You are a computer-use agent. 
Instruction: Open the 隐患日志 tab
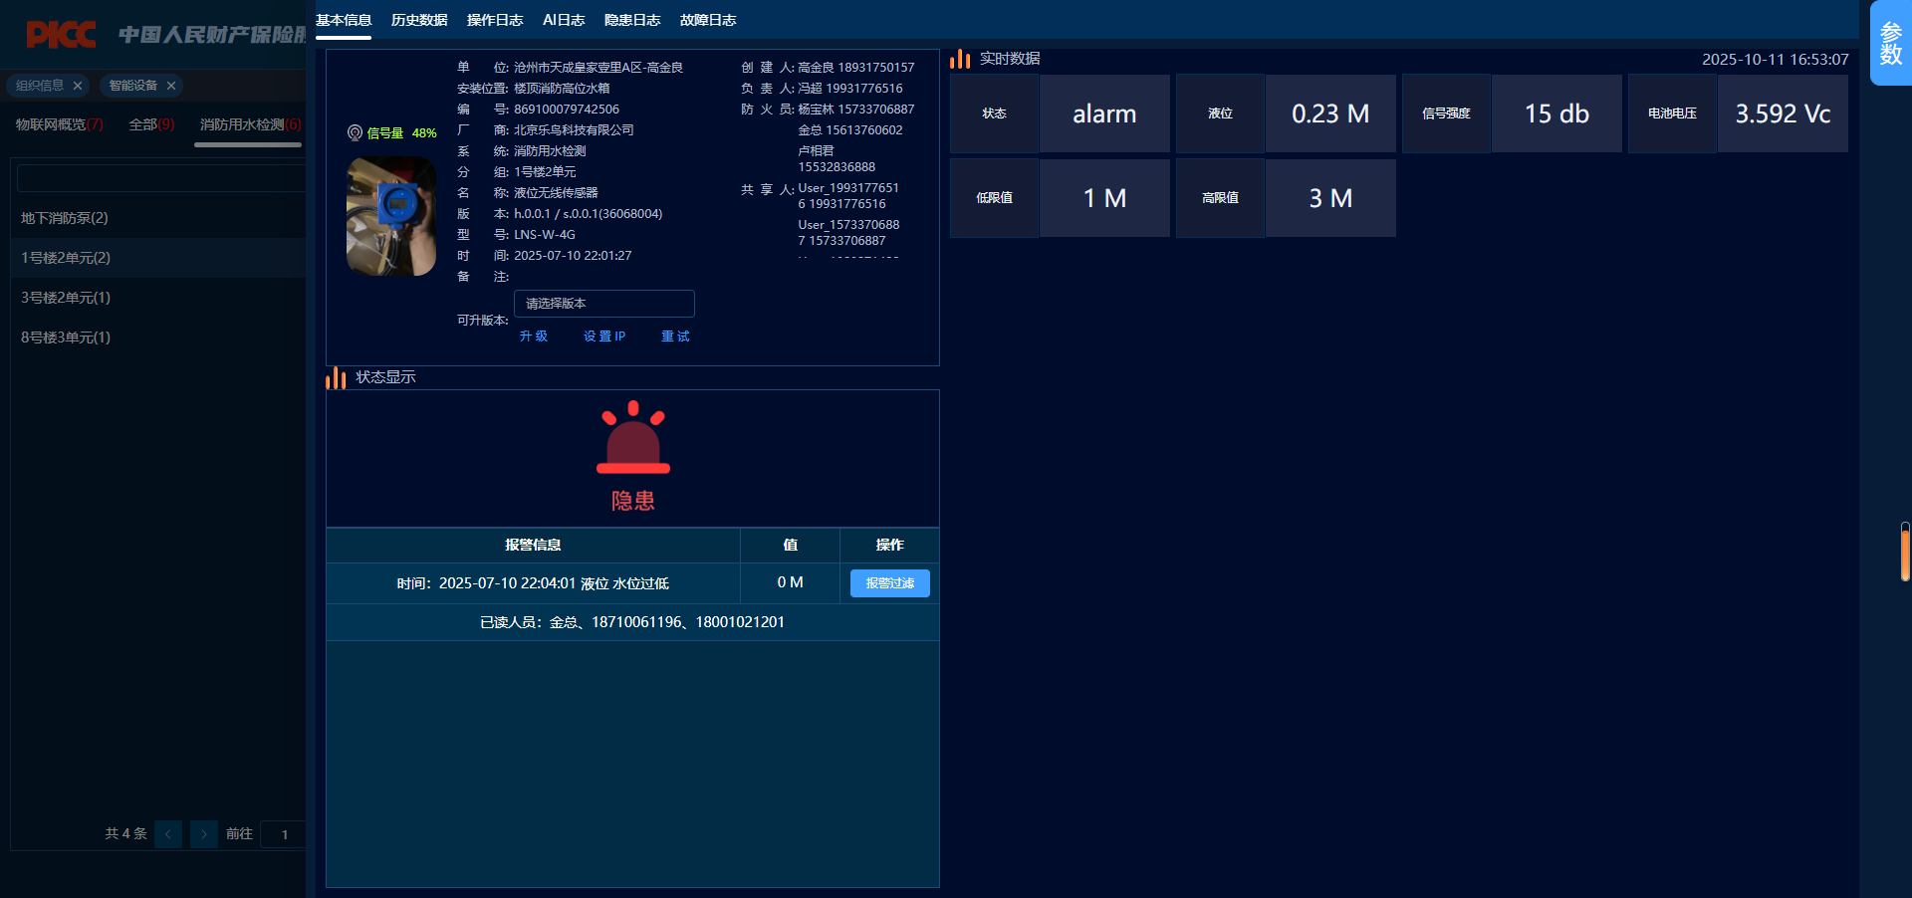click(x=632, y=20)
